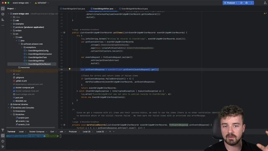Click into the terminal prompt input
This screenshot has height=151, width=268.
[60, 136]
